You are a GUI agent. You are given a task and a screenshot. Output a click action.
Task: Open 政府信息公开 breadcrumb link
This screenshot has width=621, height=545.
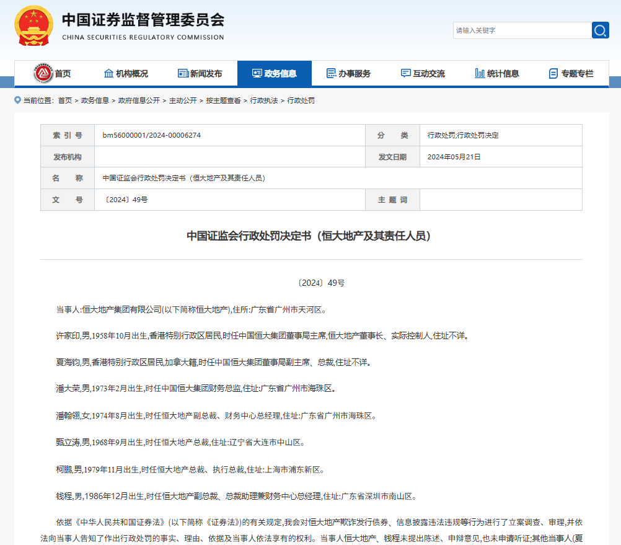pyautogui.click(x=139, y=100)
